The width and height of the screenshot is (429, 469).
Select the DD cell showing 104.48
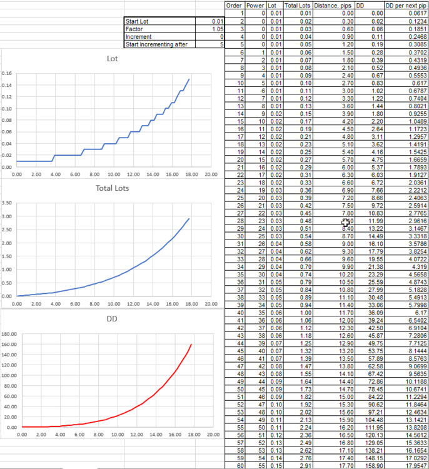pos(370,420)
